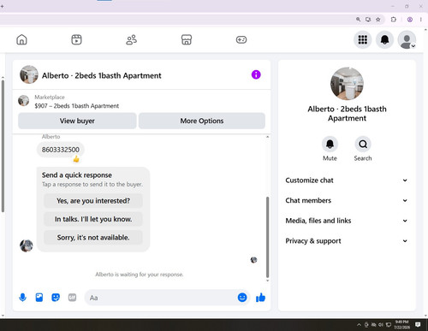Viewport: 428px width, 331px height.
Task: Send "Sorry, it's not available." response
Action: pyautogui.click(x=93, y=237)
